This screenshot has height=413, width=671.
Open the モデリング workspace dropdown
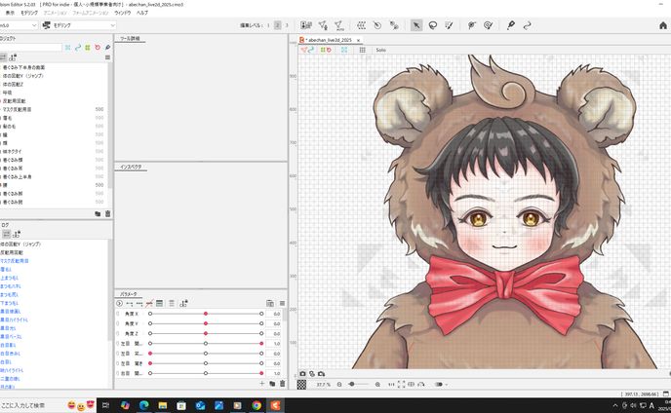click(79, 25)
